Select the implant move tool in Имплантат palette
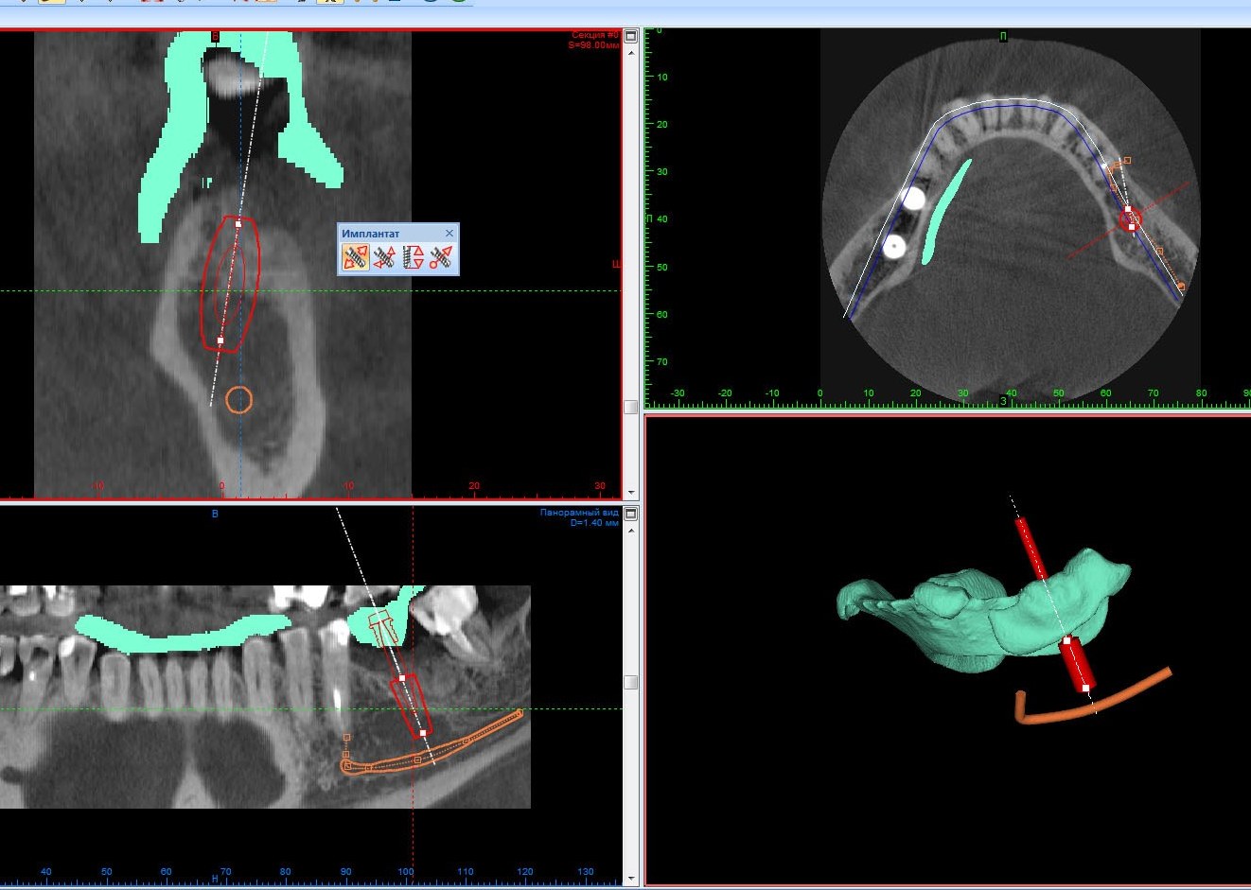 coord(355,256)
